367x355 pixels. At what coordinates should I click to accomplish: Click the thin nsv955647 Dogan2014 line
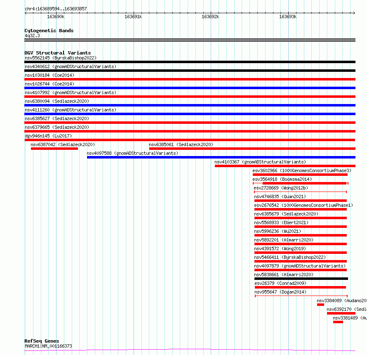click(x=301, y=296)
